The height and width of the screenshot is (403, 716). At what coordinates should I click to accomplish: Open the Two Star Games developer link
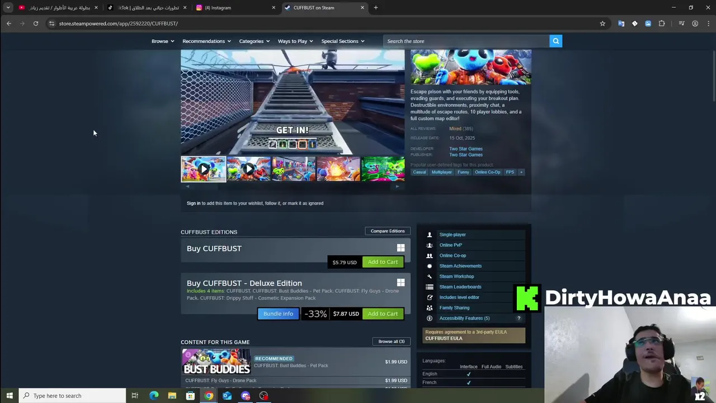pyautogui.click(x=465, y=149)
